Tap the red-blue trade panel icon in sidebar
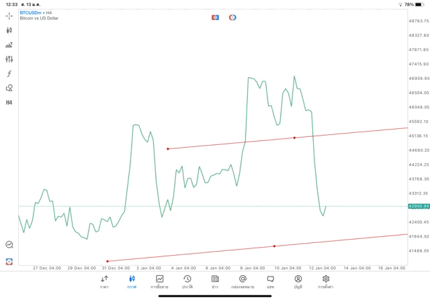This screenshot has height=300, width=430. click(x=9, y=262)
